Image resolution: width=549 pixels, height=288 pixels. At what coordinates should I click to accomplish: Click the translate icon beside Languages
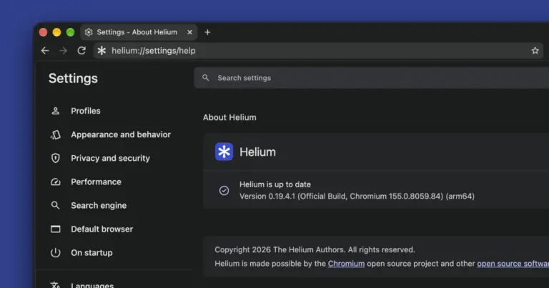coord(55,285)
